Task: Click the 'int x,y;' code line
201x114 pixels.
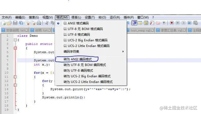Action: tap(42, 65)
